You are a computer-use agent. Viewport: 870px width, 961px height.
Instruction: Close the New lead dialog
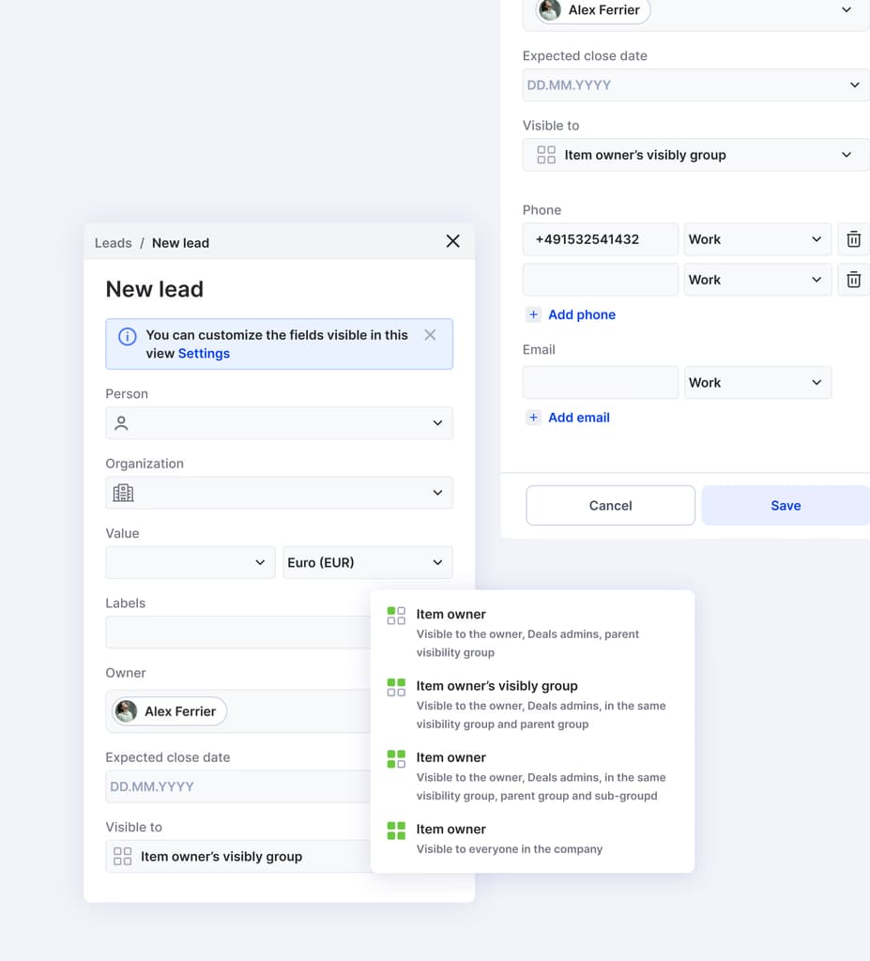coord(452,242)
